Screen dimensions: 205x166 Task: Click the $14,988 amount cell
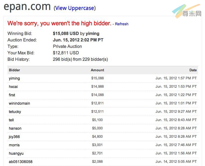point(98,87)
